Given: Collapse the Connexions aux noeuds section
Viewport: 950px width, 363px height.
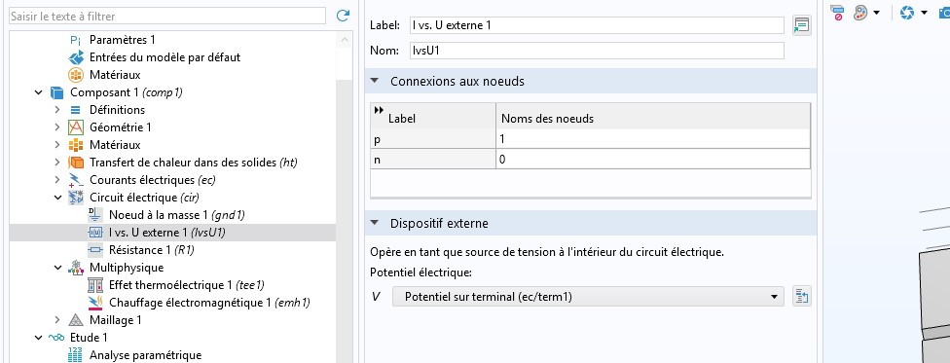Looking at the screenshot, I should click(x=375, y=81).
